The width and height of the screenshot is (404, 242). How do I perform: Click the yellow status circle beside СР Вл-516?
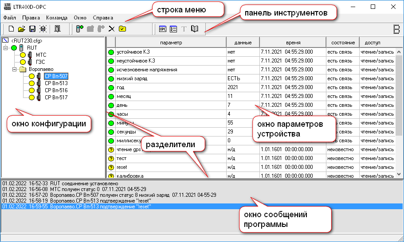tap(31, 90)
